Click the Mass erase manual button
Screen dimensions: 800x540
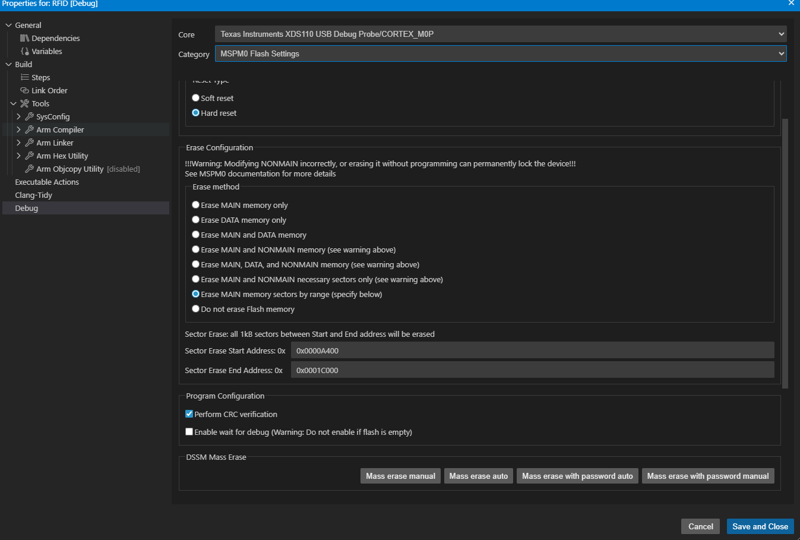pyautogui.click(x=400, y=476)
